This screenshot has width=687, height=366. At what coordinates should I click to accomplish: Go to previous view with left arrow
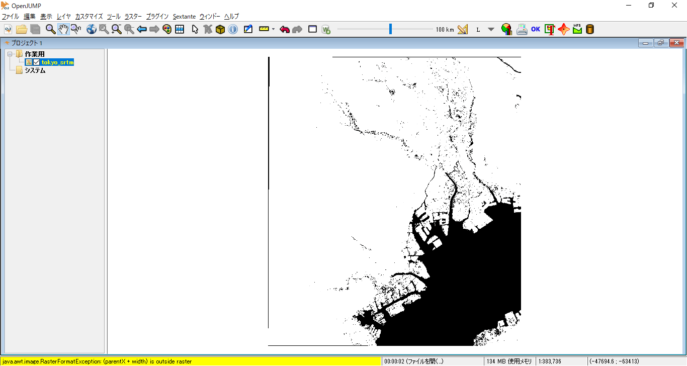point(142,29)
